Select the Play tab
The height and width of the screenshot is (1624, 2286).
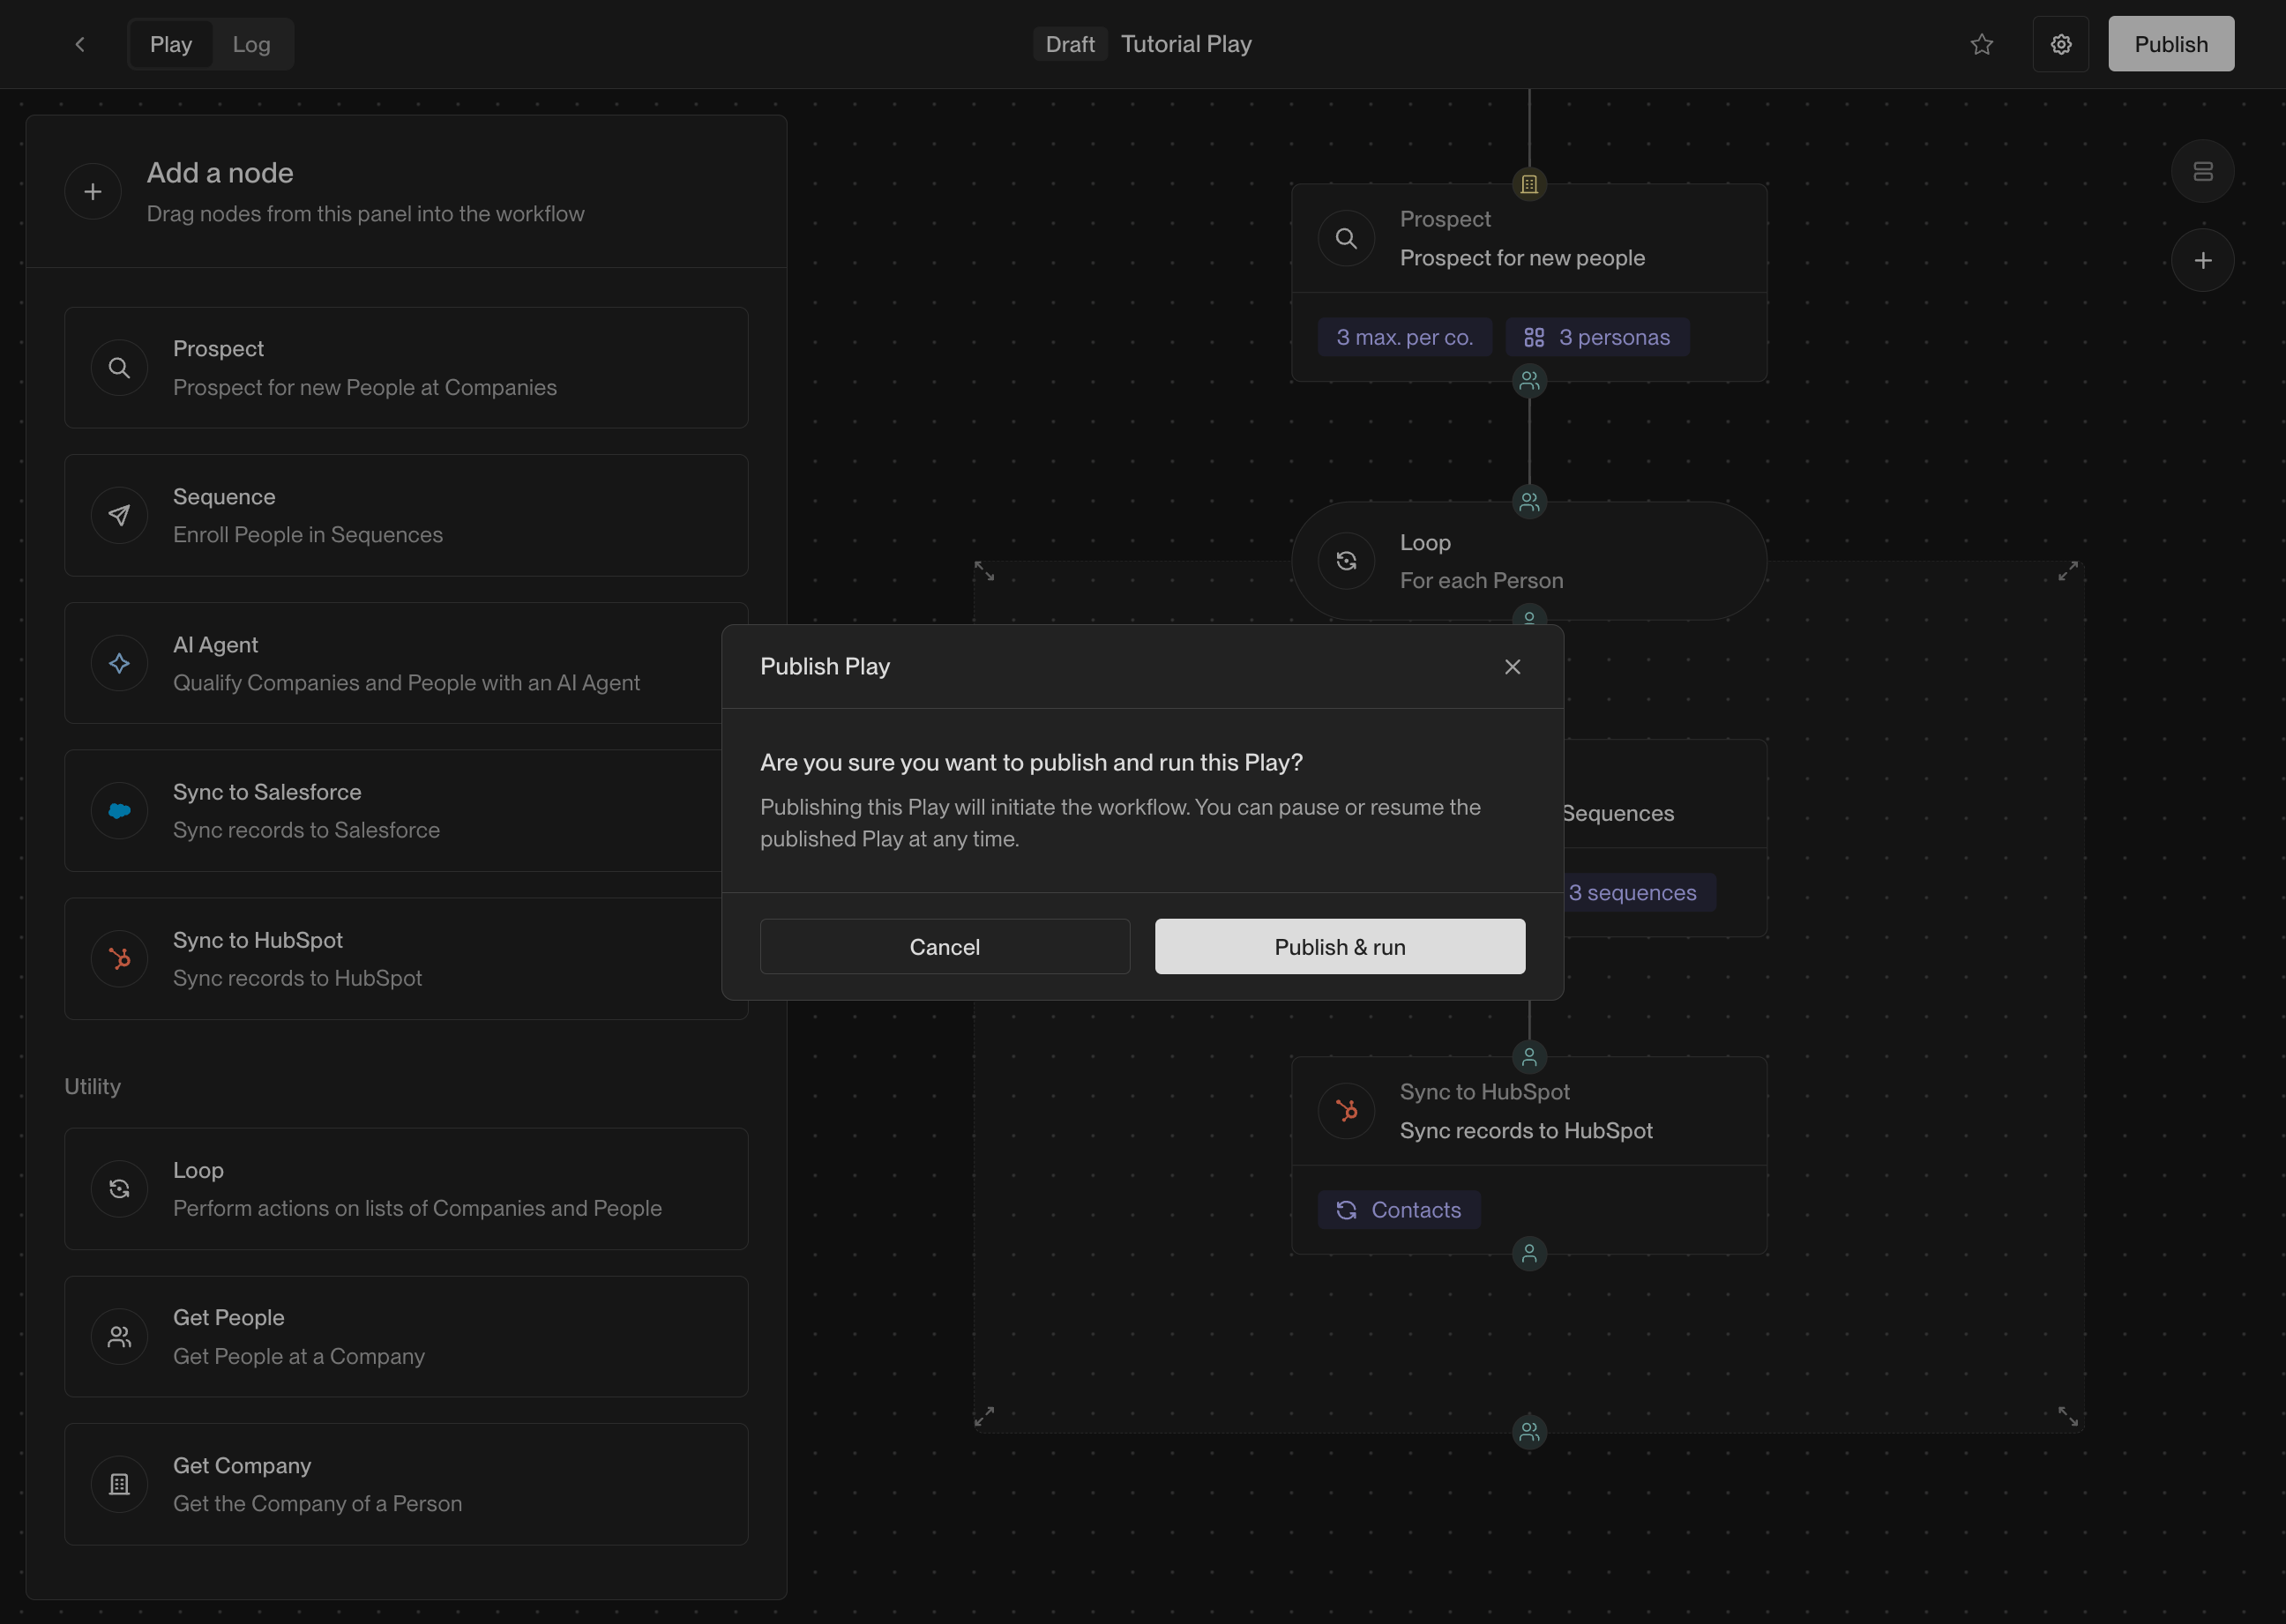click(x=171, y=44)
